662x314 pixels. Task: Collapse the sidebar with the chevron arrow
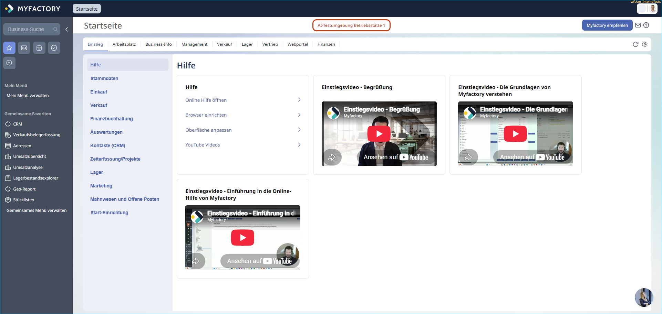point(67,29)
